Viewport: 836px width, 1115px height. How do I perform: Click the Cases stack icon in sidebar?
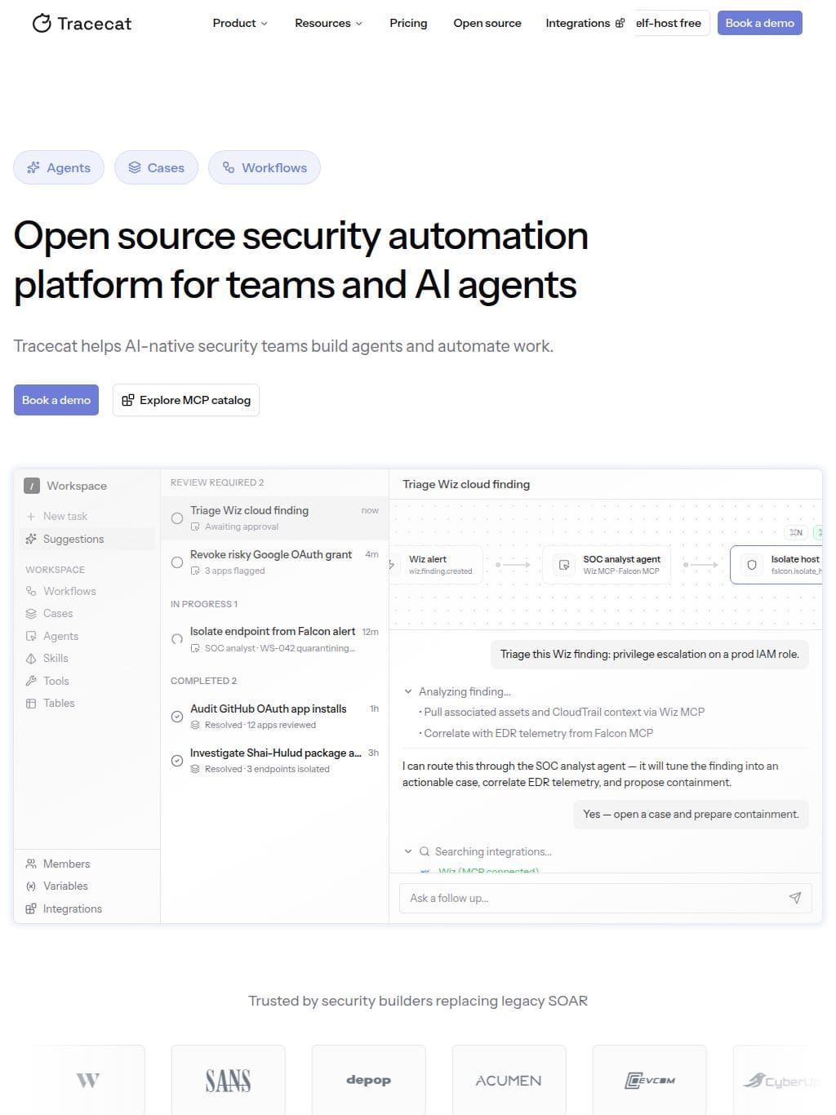pyautogui.click(x=31, y=613)
